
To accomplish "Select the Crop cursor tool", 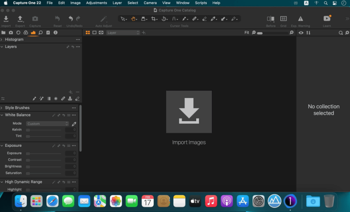I will coord(153,19).
